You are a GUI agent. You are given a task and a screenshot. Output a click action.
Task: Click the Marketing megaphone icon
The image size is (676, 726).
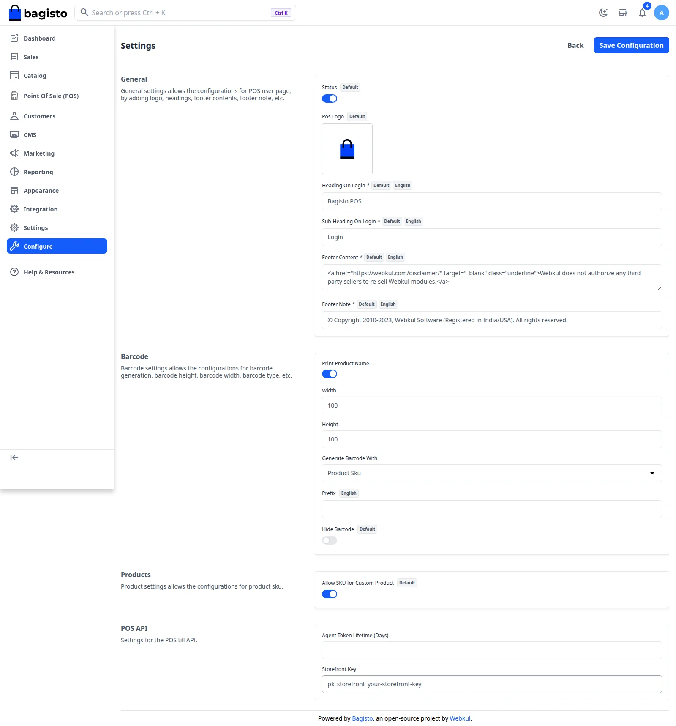tap(14, 153)
